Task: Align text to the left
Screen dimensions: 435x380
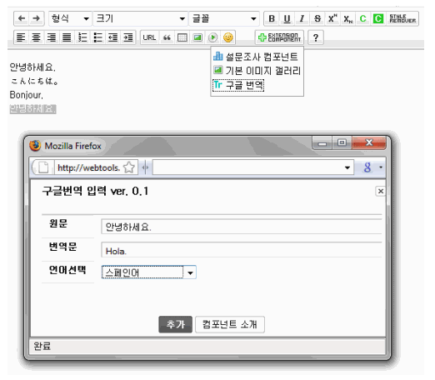Action: point(21,37)
